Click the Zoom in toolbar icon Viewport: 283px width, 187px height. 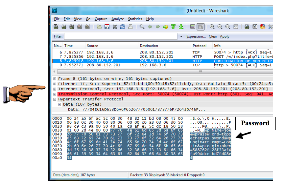tap(212, 27)
